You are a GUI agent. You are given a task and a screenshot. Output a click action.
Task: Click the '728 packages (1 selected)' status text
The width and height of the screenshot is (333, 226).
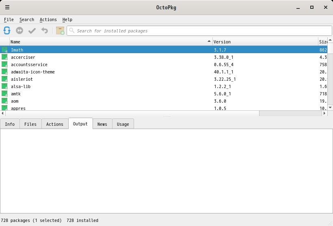tap(31, 220)
